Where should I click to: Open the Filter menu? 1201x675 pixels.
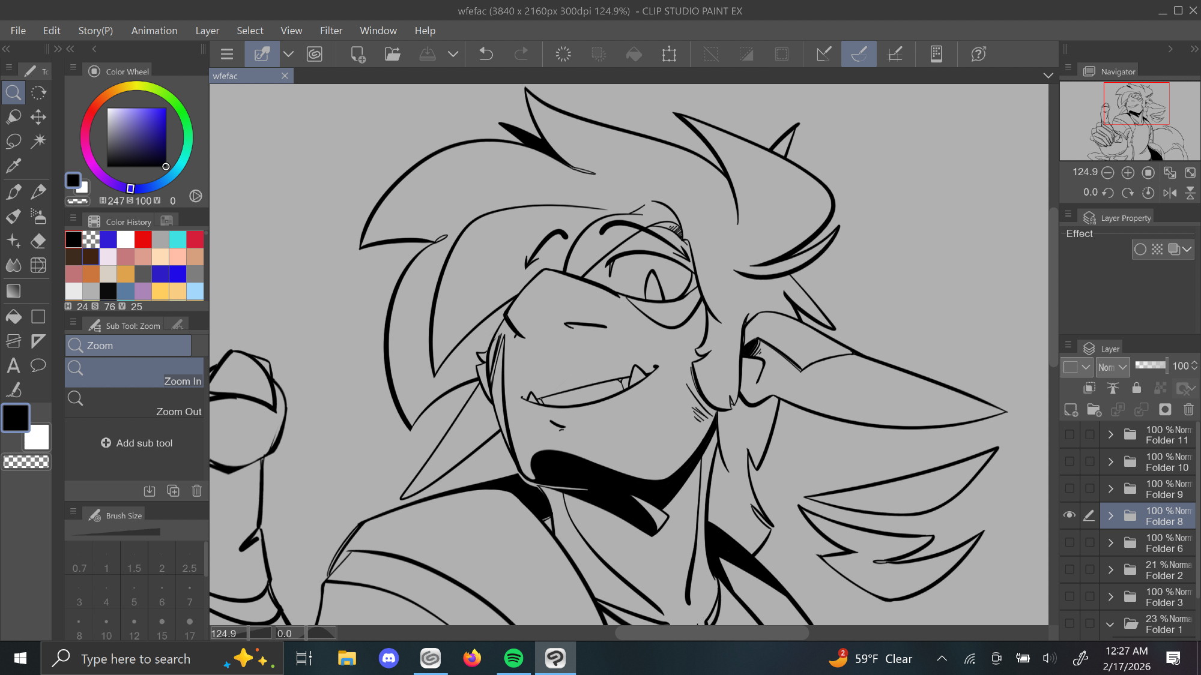coord(331,31)
